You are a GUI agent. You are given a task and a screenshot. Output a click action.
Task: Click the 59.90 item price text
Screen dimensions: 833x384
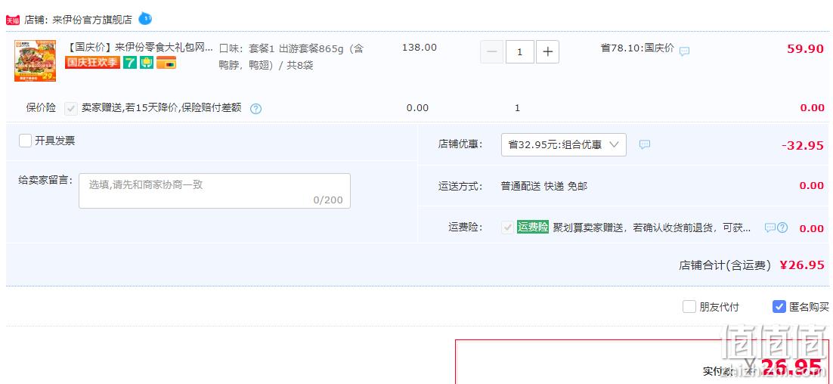coord(805,49)
